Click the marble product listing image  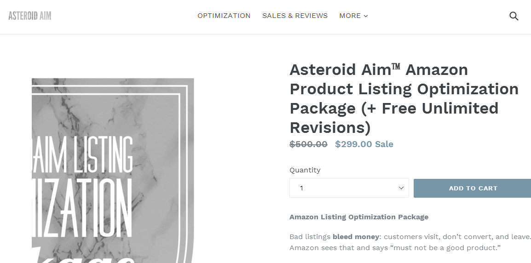113,170
